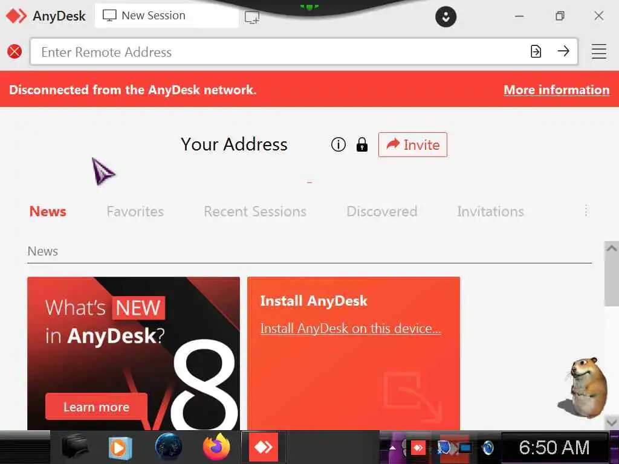Select the New Session tab

[x=167, y=16]
